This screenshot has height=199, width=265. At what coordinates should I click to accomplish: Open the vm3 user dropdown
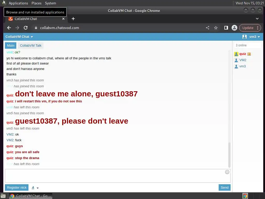(x=255, y=37)
